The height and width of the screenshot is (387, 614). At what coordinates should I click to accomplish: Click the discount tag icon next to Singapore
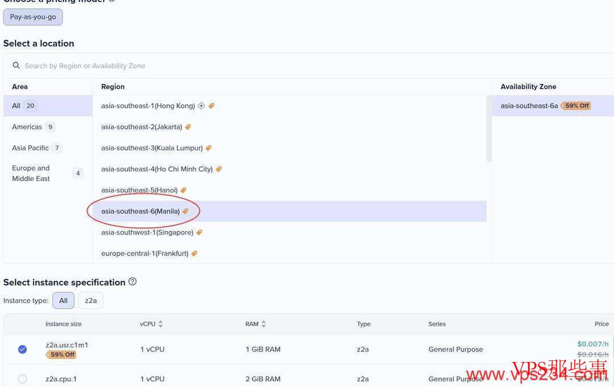point(200,233)
